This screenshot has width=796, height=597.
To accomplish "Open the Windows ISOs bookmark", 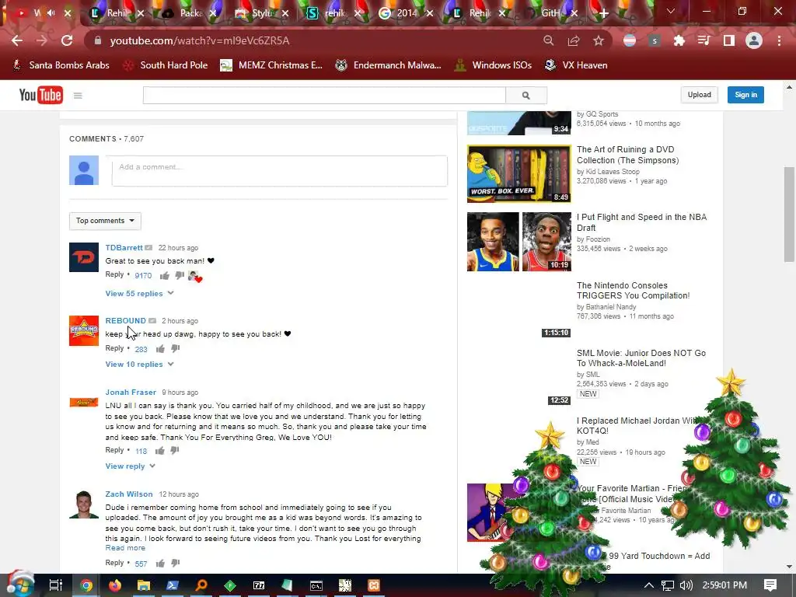I will 493,65.
